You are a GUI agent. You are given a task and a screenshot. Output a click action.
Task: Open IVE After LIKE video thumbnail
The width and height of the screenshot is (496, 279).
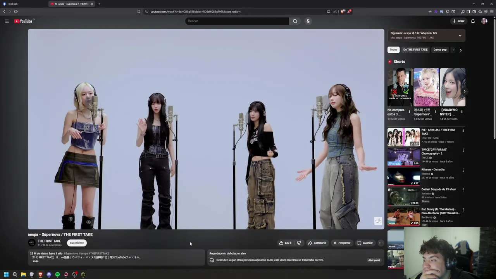pos(403,137)
